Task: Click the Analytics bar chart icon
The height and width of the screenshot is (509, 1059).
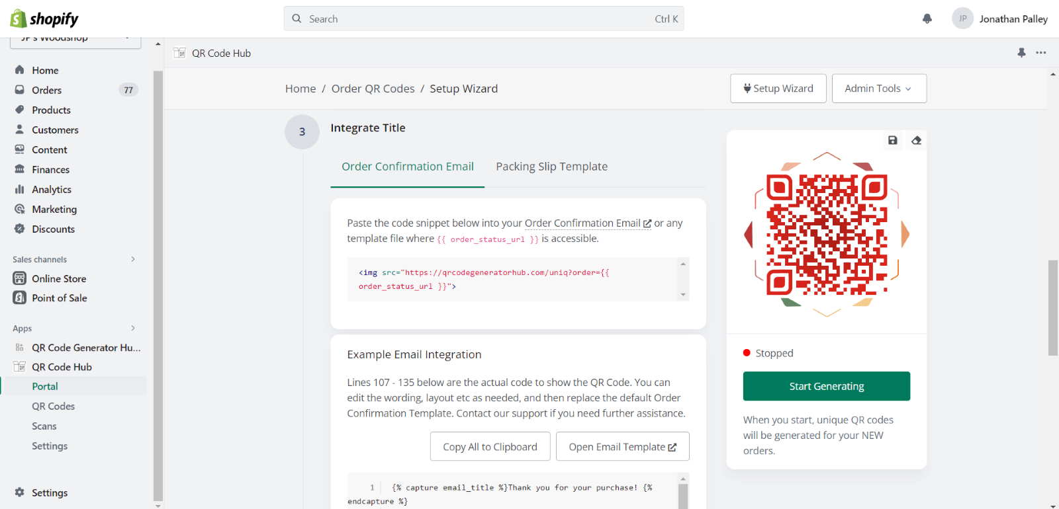Action: [x=20, y=189]
